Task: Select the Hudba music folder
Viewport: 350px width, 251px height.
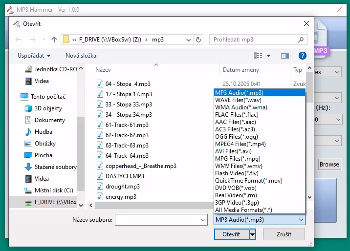Action: 43,132
